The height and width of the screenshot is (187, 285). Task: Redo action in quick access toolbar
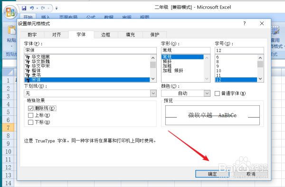[x=43, y=8]
